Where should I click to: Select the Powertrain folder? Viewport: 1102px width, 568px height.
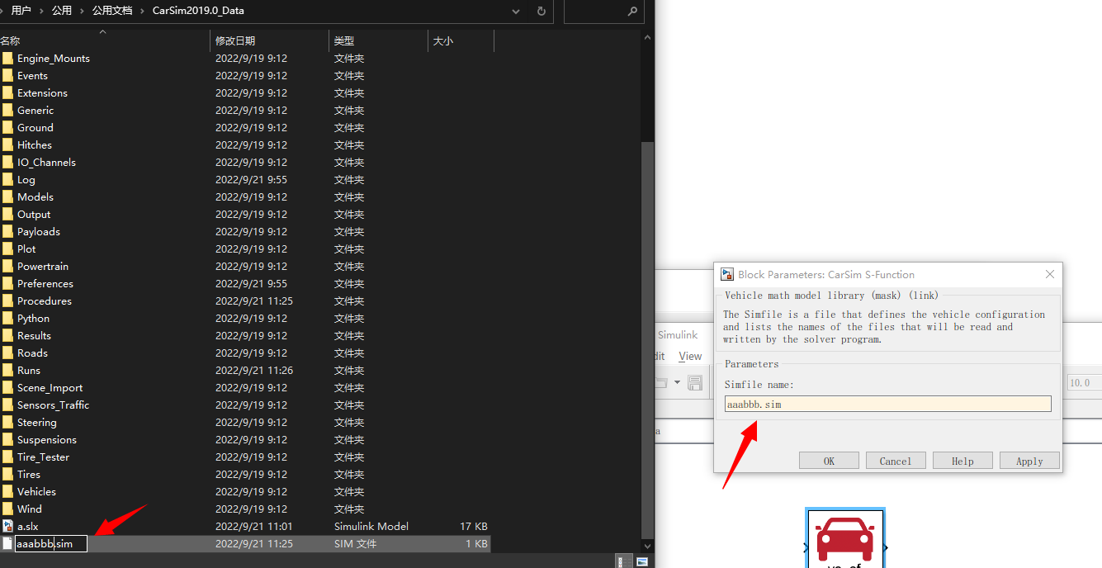(43, 267)
